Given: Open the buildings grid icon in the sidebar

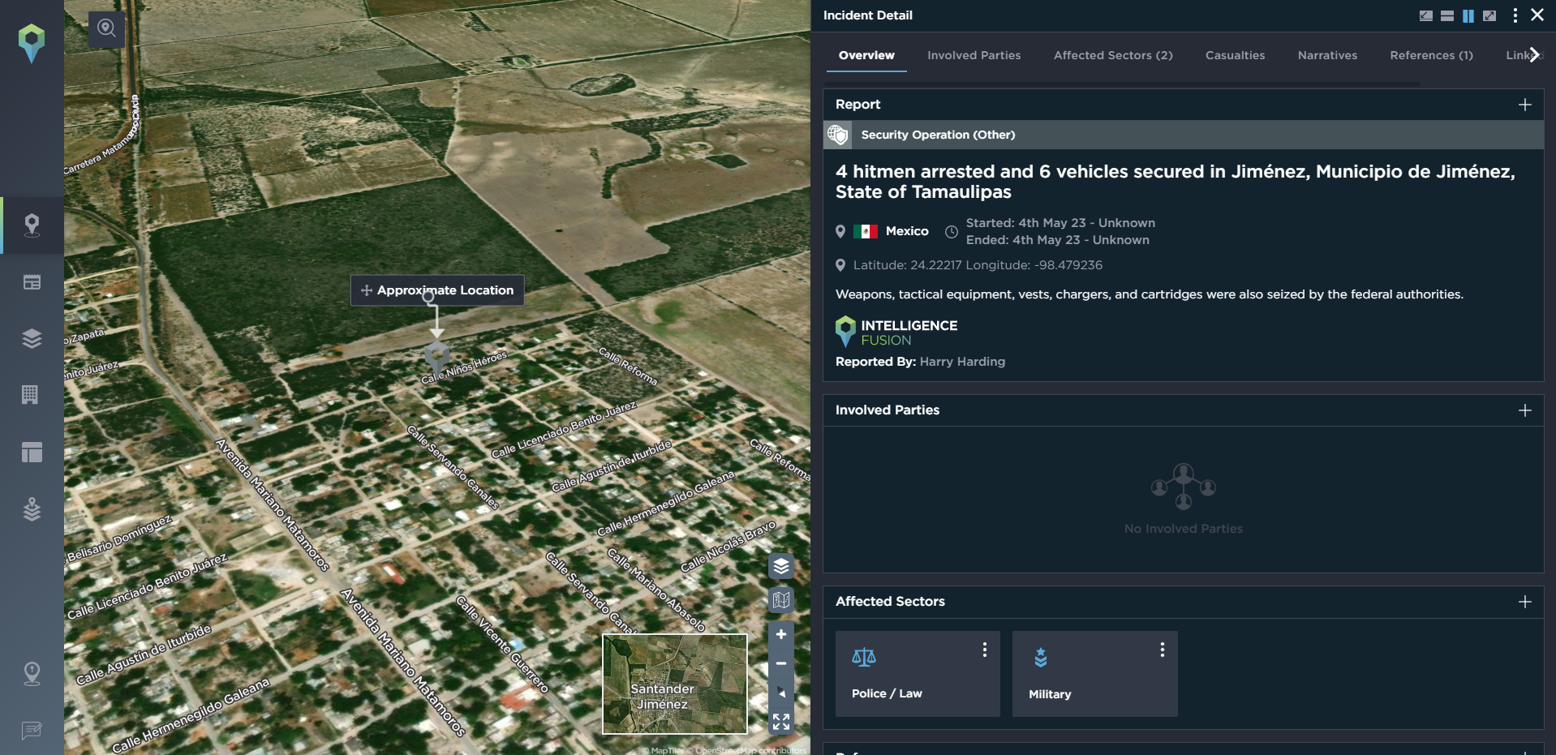Looking at the screenshot, I should (30, 395).
